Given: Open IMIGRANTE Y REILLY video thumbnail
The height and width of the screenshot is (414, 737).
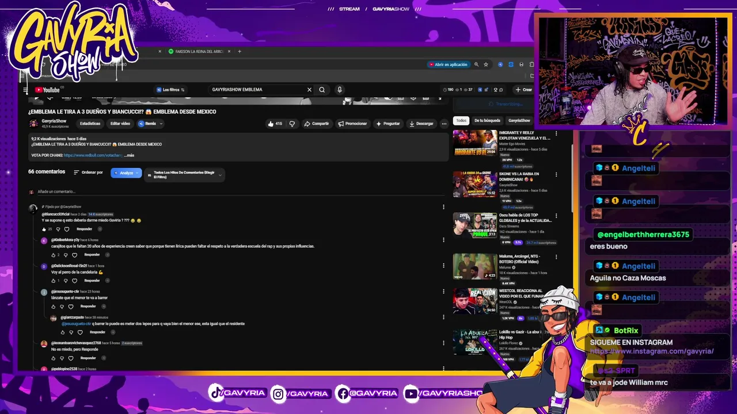Looking at the screenshot, I should tap(475, 143).
